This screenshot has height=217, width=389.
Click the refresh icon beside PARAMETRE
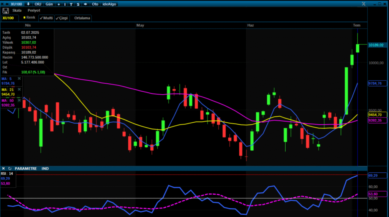[10, 169]
